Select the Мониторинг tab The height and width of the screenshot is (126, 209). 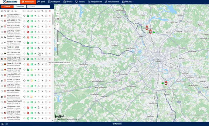click(28, 2)
